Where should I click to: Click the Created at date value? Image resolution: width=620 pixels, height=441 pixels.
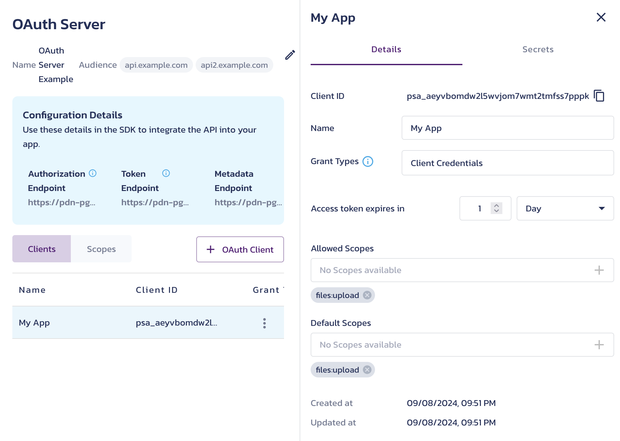coord(451,403)
